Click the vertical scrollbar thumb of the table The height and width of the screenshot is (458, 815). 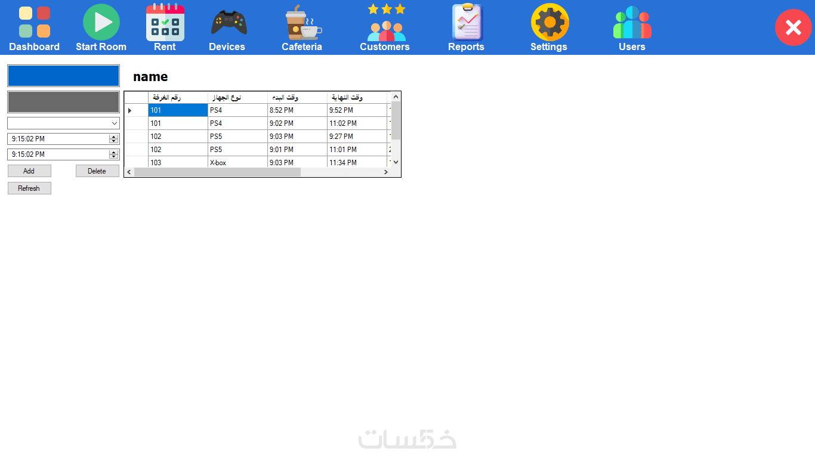tap(396, 120)
